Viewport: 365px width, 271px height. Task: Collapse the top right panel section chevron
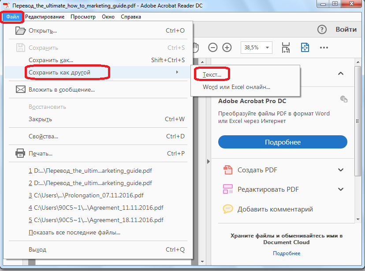point(340,74)
